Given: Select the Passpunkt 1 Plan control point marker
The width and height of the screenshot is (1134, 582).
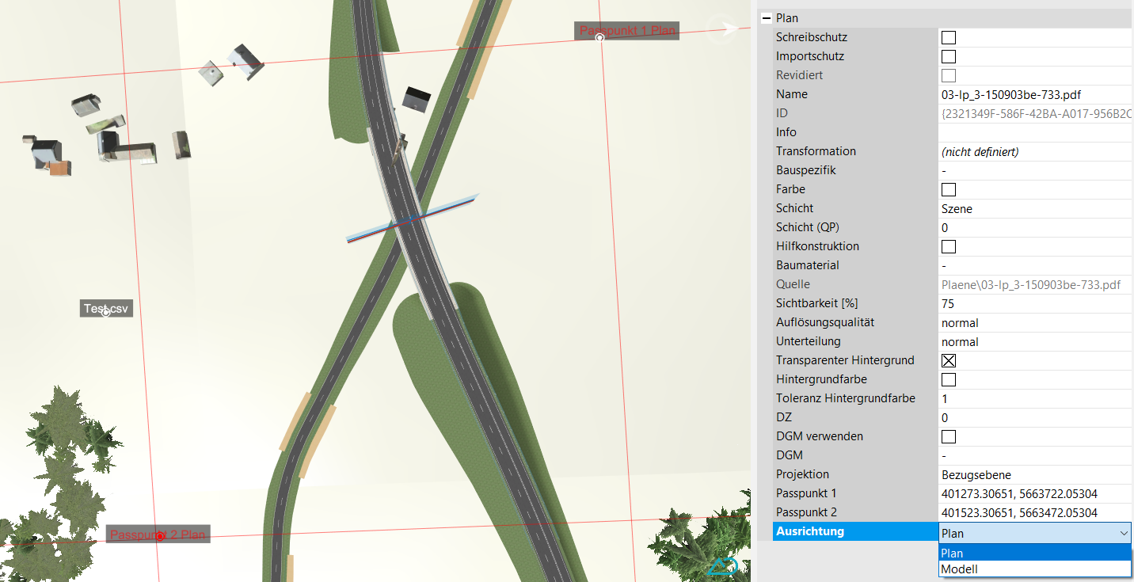Looking at the screenshot, I should click(x=600, y=37).
